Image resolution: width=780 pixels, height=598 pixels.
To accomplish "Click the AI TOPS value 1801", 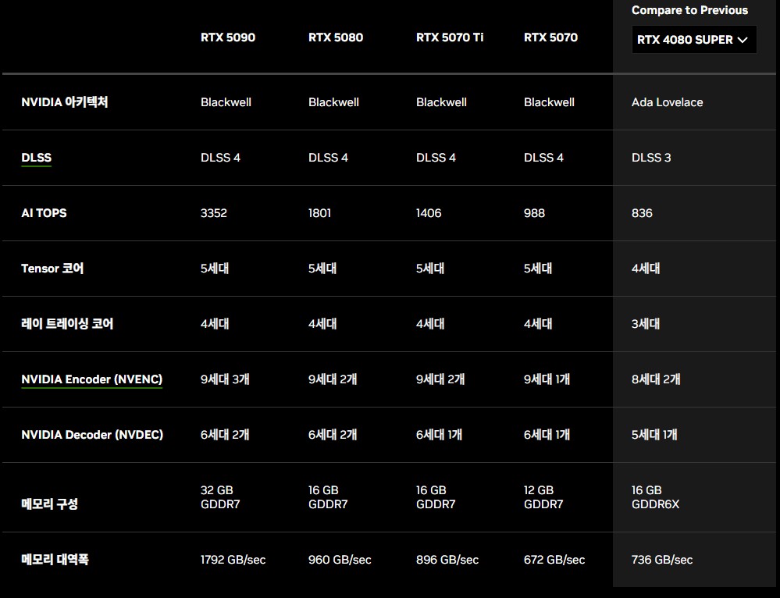I will (x=319, y=213).
